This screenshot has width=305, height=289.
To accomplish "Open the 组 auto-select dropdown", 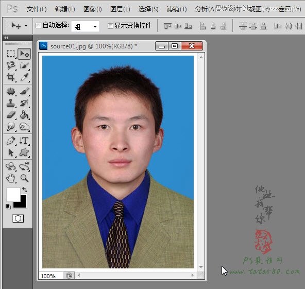I will click(85, 26).
